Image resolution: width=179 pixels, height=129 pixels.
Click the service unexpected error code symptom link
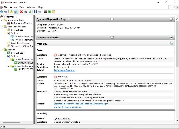click(x=85, y=55)
